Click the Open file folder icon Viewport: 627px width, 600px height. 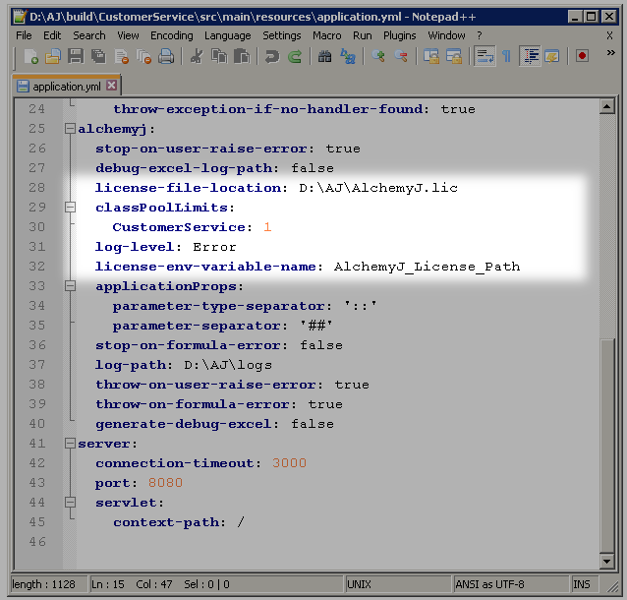pos(53,56)
